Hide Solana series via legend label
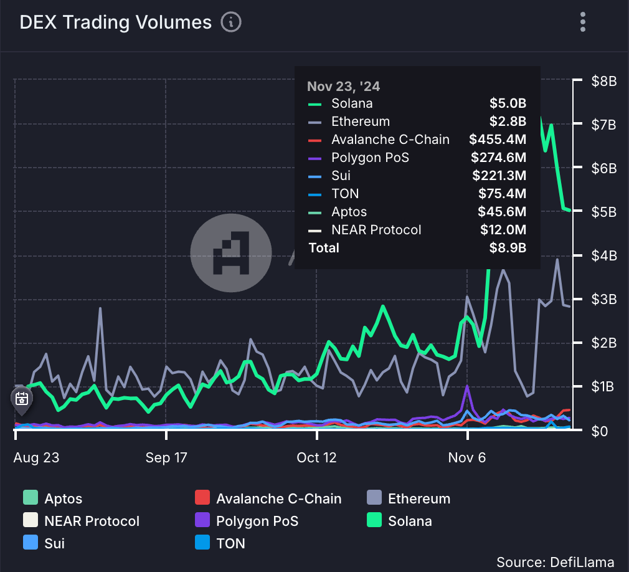Screen dimensions: 629x572 pyautogui.click(x=410, y=521)
